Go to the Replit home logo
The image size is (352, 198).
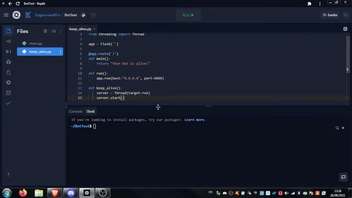coord(16,15)
